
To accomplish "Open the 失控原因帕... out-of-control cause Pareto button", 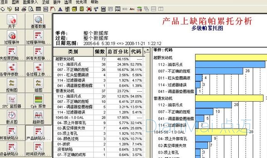I will coord(12,53).
